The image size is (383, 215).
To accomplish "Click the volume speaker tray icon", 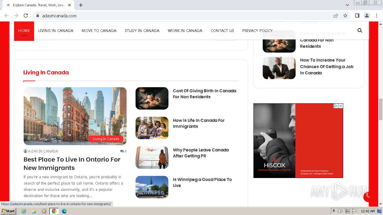I will 340,211.
